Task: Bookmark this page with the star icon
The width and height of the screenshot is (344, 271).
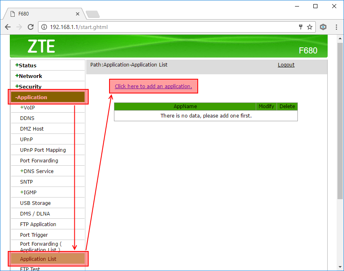Action: coord(310,27)
